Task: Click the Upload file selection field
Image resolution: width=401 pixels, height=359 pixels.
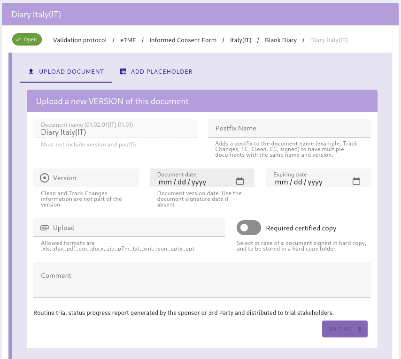Action: coord(130,228)
